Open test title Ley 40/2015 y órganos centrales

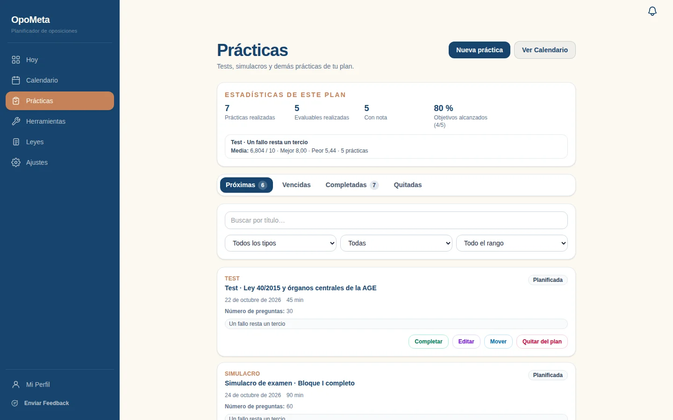(x=301, y=288)
